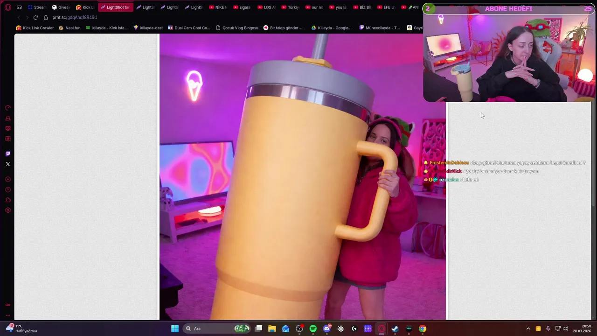This screenshot has height=336, width=597.
Task: Open the Twitch sidebar panel
Action: tap(8, 154)
